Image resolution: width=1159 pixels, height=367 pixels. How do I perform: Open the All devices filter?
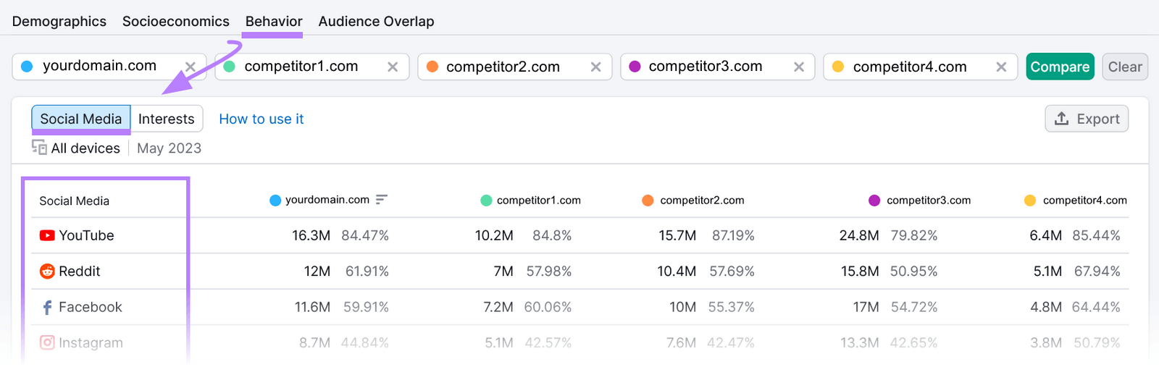85,148
